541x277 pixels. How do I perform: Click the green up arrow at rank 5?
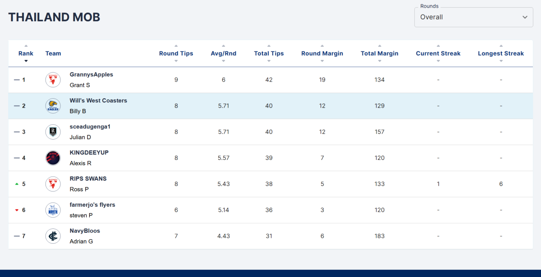(x=17, y=184)
